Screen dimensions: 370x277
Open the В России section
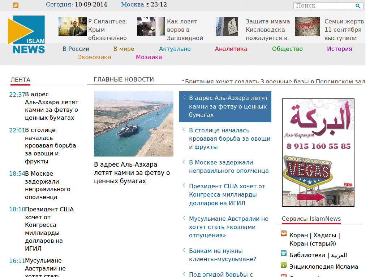76,48
